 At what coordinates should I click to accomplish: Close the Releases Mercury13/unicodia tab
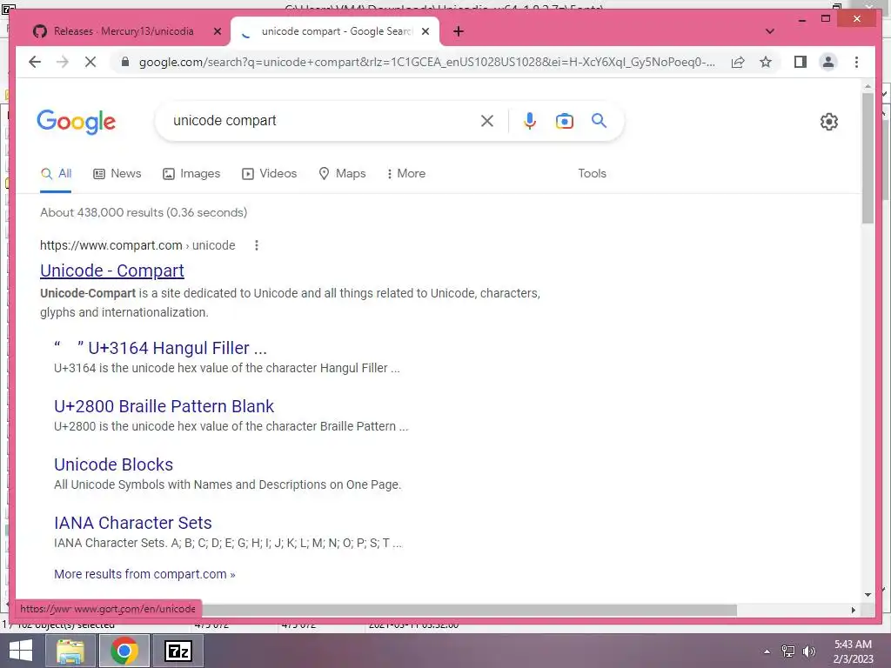click(217, 32)
